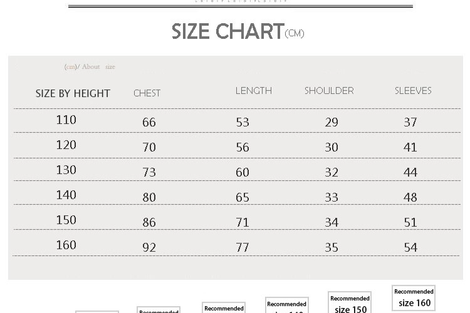Click the Recommended size 160 label
The image size is (470, 313).
coord(414,298)
